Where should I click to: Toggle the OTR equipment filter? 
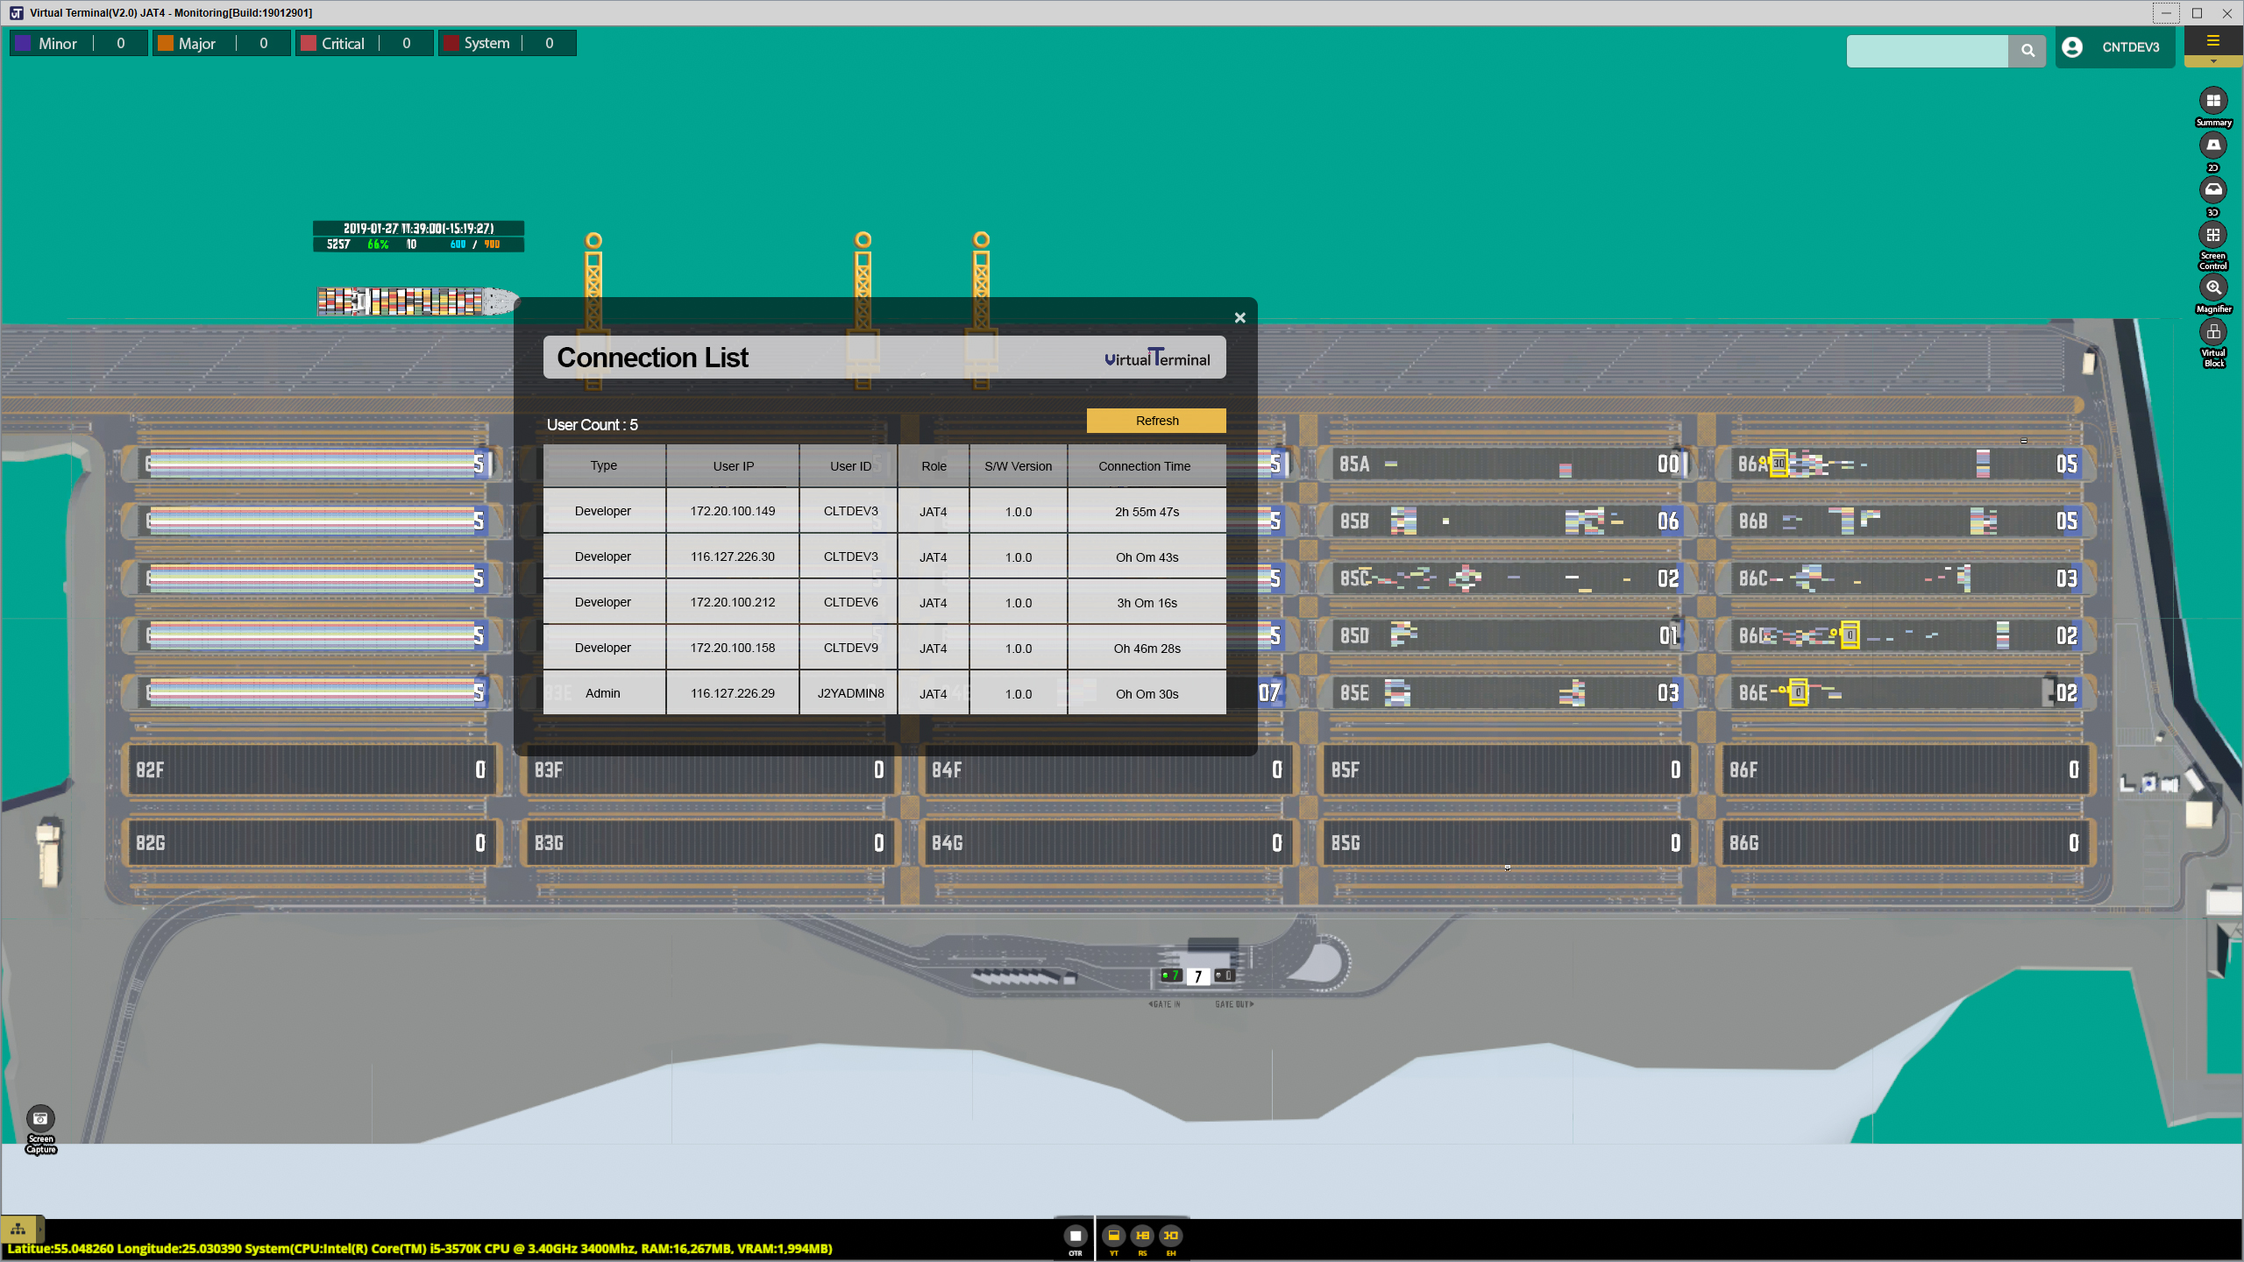[x=1075, y=1236]
